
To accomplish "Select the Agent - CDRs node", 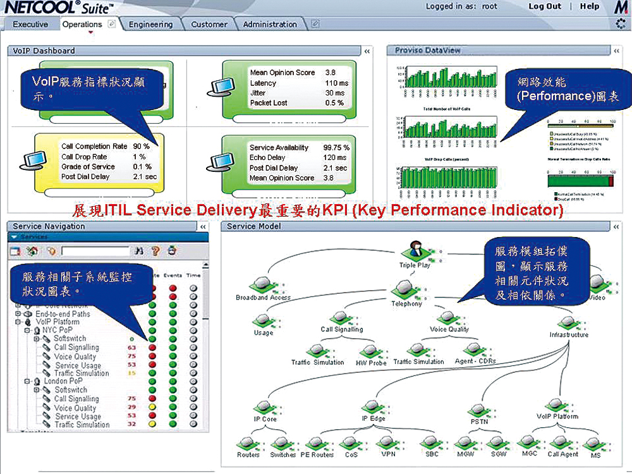I will click(x=475, y=355).
